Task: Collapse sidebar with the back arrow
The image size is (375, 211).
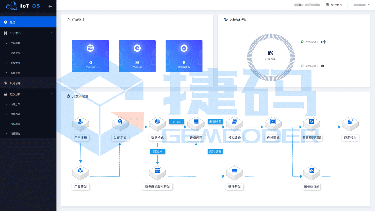Action: pos(50,6)
